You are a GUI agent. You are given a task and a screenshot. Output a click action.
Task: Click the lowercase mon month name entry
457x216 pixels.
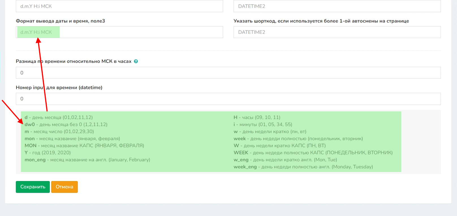click(72, 138)
